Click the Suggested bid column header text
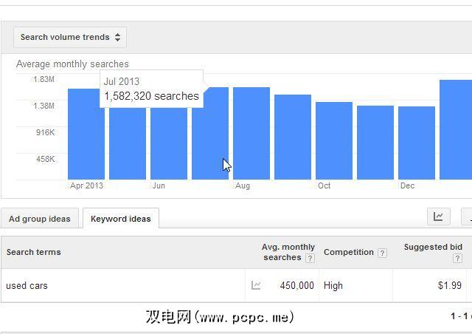472x334 pixels. (433, 247)
